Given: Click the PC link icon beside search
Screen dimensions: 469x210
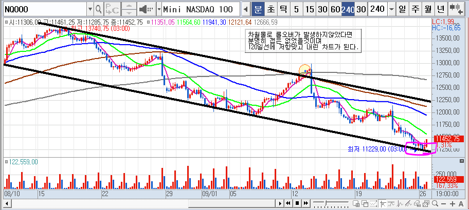Looking at the screenshot, I should (113, 9).
